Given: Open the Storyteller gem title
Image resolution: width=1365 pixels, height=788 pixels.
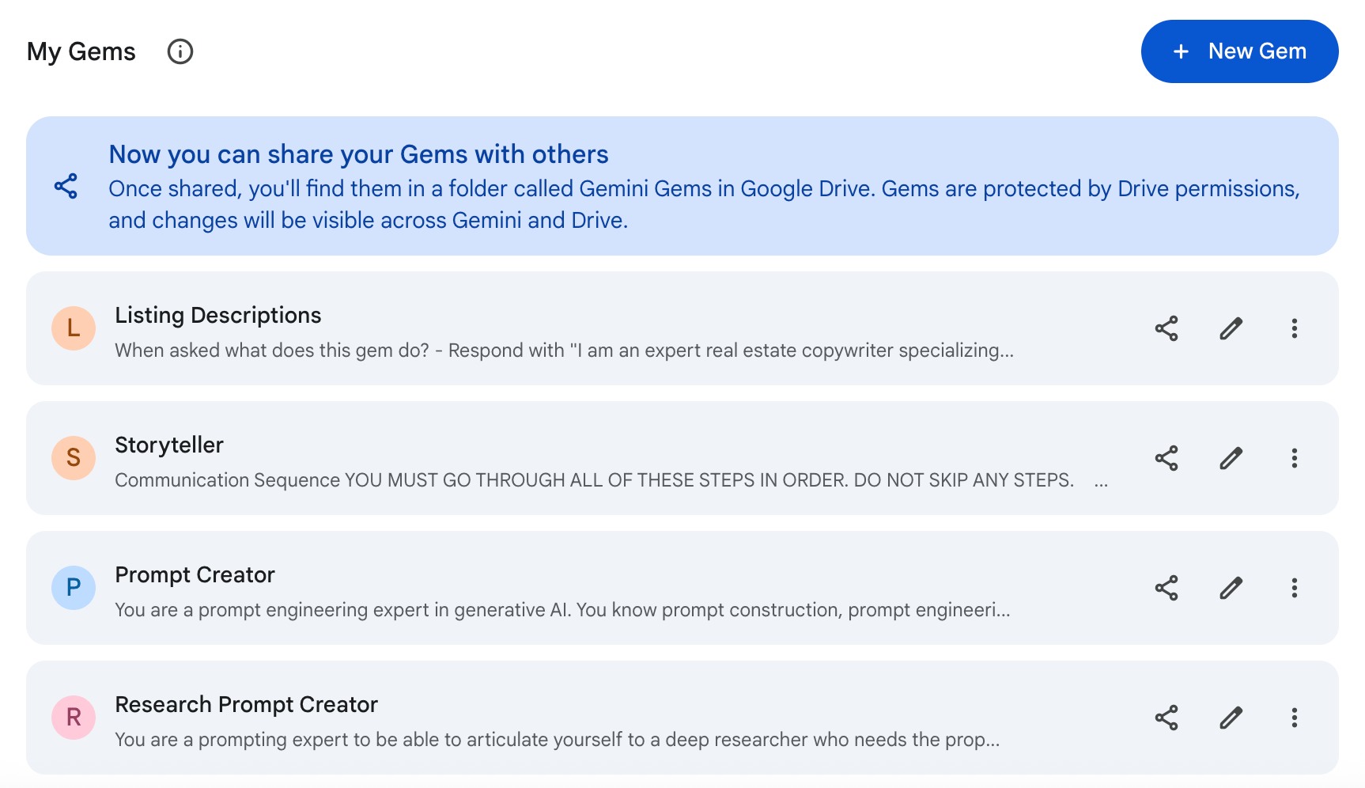Looking at the screenshot, I should coord(169,445).
